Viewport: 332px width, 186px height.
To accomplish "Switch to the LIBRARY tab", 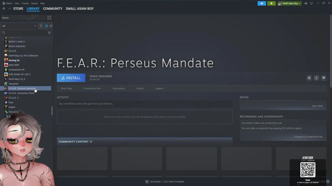I will tap(33, 9).
